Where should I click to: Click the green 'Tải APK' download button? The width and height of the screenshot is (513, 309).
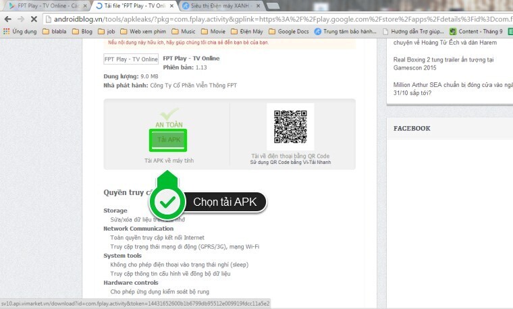pos(168,140)
